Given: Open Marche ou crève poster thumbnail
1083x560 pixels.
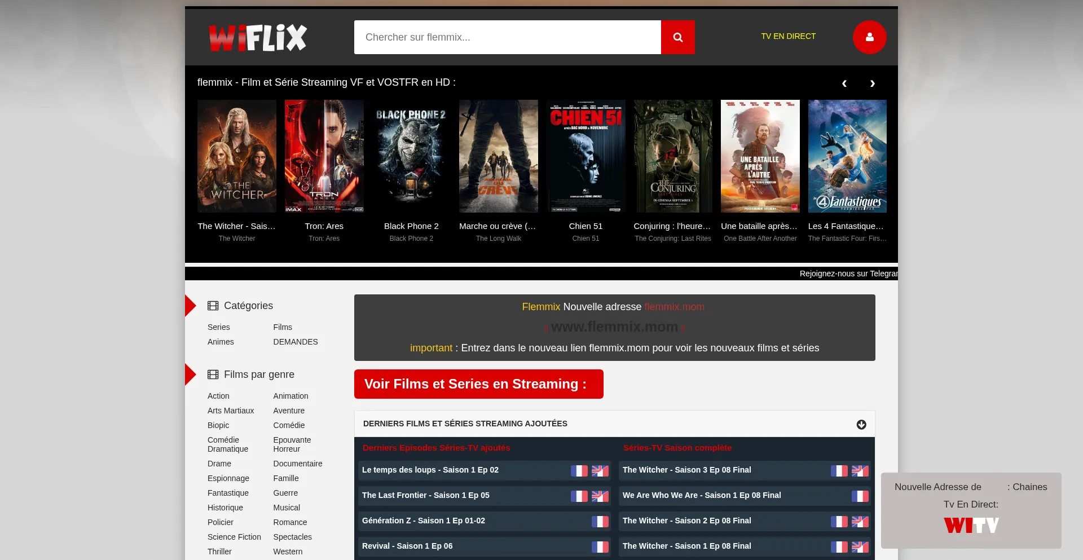Looking at the screenshot, I should coord(499,156).
